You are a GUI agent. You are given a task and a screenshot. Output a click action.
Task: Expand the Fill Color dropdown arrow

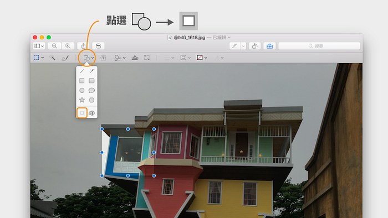coord(206,58)
